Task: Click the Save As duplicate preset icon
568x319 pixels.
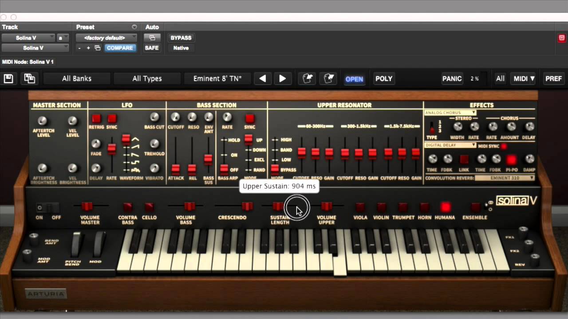Action: coord(29,78)
